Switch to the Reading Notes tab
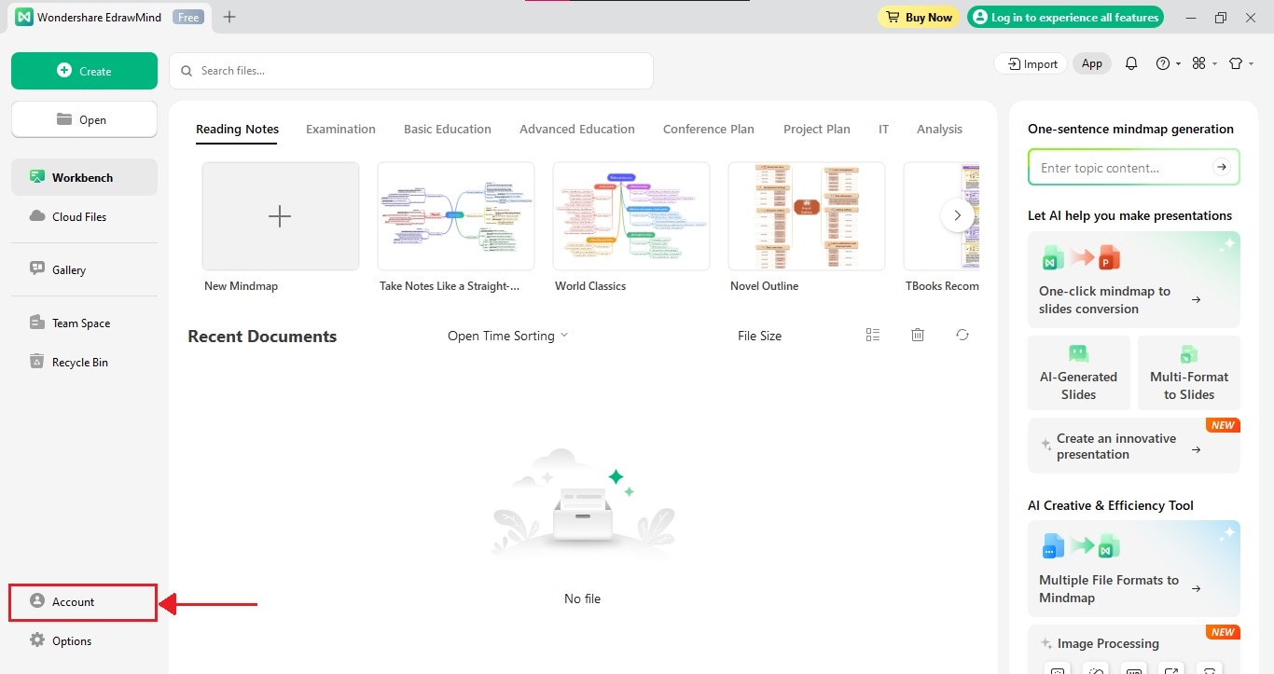The image size is (1274, 674). (x=237, y=129)
